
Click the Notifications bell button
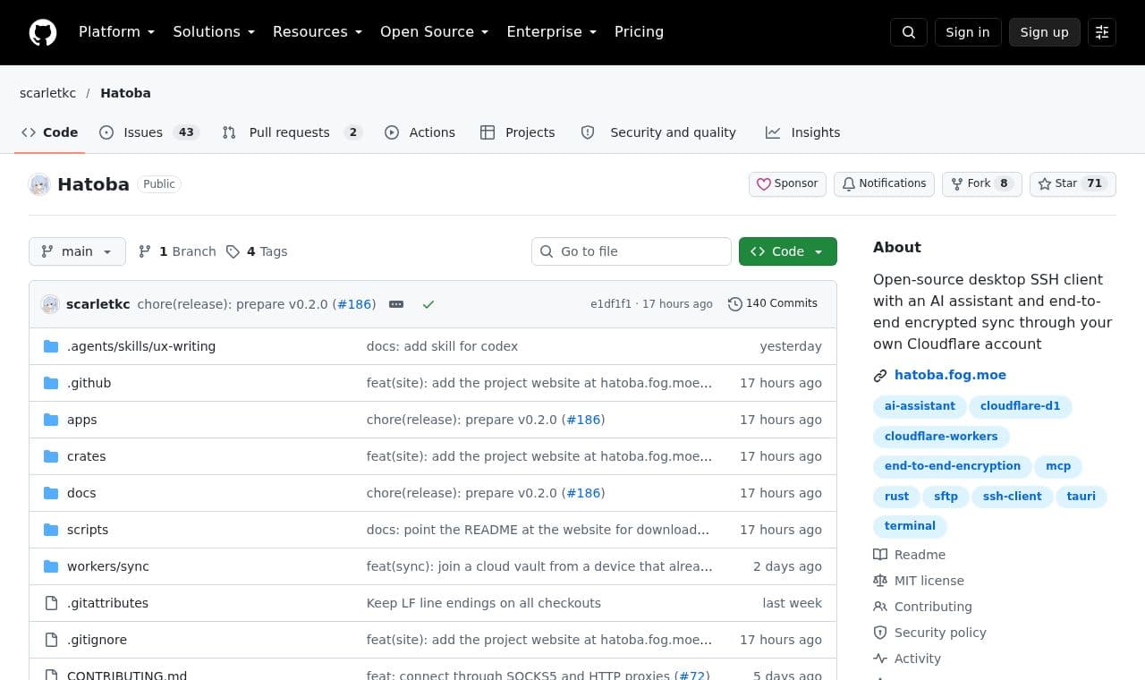point(884,184)
